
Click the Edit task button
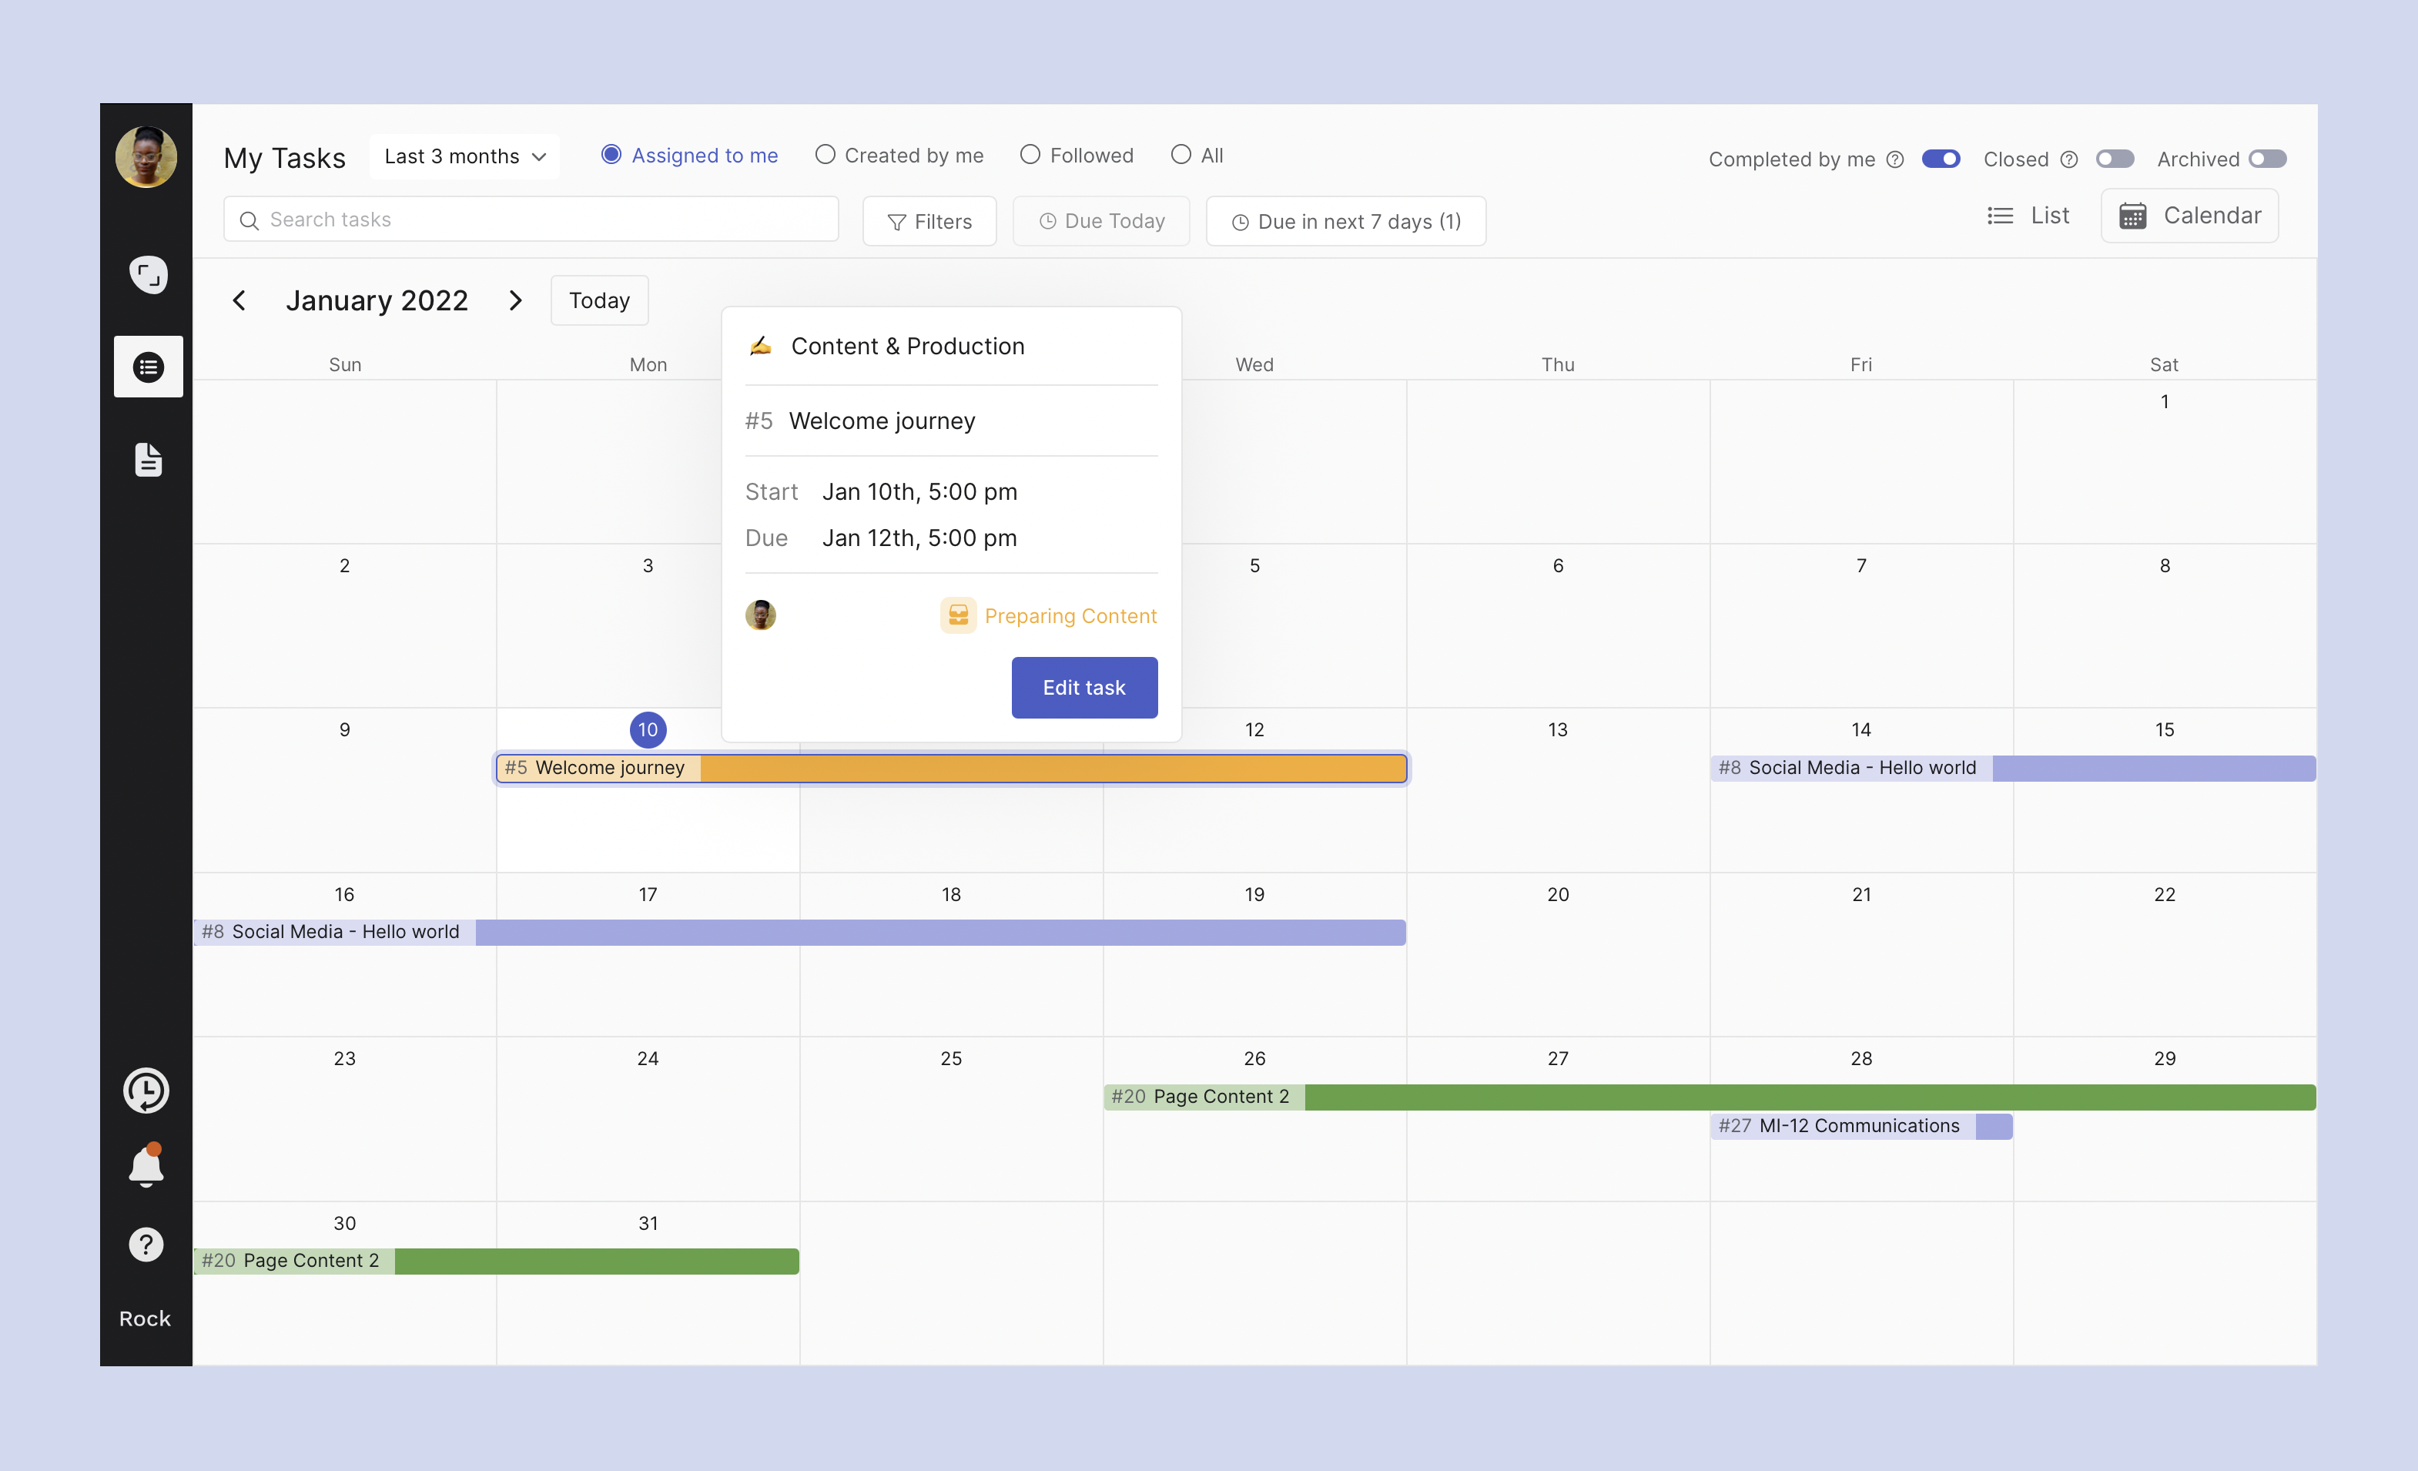[x=1083, y=687]
